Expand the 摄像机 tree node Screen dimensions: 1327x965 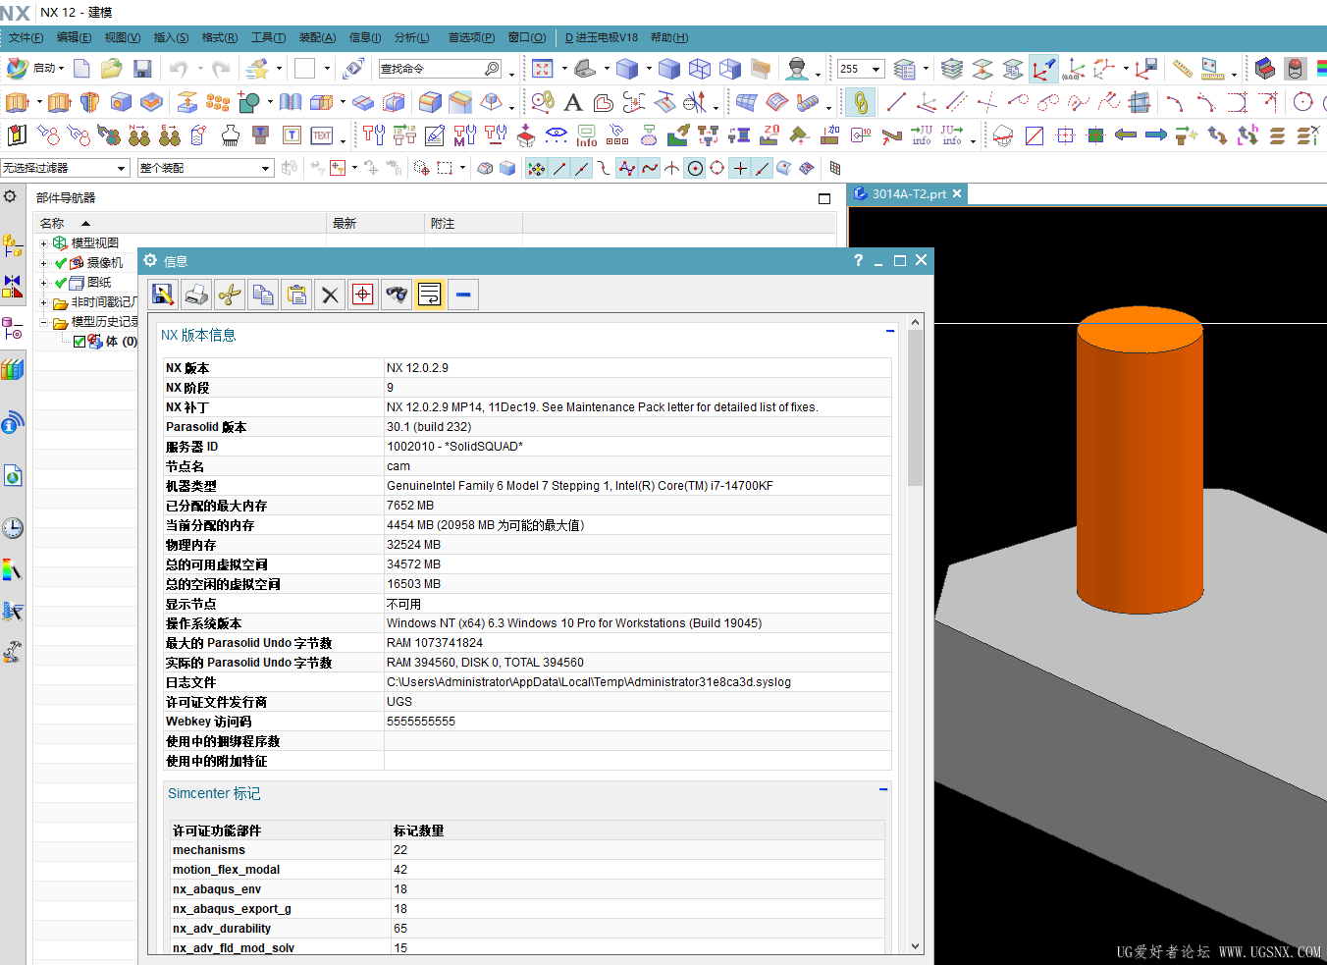[x=43, y=263]
